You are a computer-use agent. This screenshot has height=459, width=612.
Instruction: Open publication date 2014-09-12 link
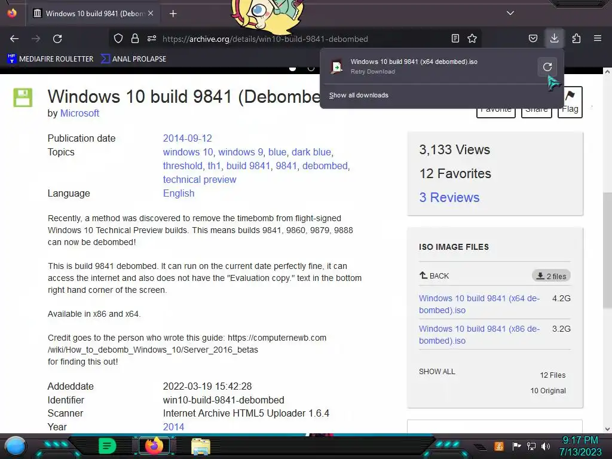pyautogui.click(x=187, y=138)
